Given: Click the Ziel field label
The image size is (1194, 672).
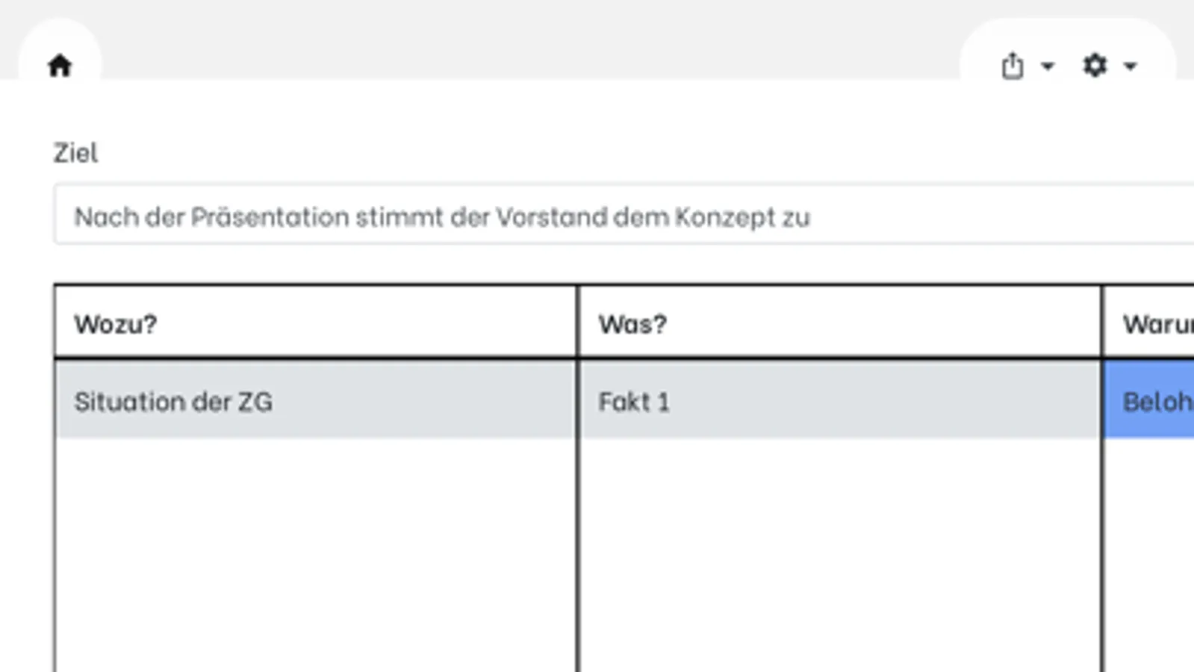Looking at the screenshot, I should pos(75,153).
